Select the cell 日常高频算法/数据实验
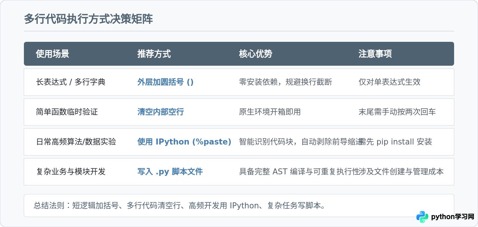This screenshot has width=478, height=227. [76, 142]
